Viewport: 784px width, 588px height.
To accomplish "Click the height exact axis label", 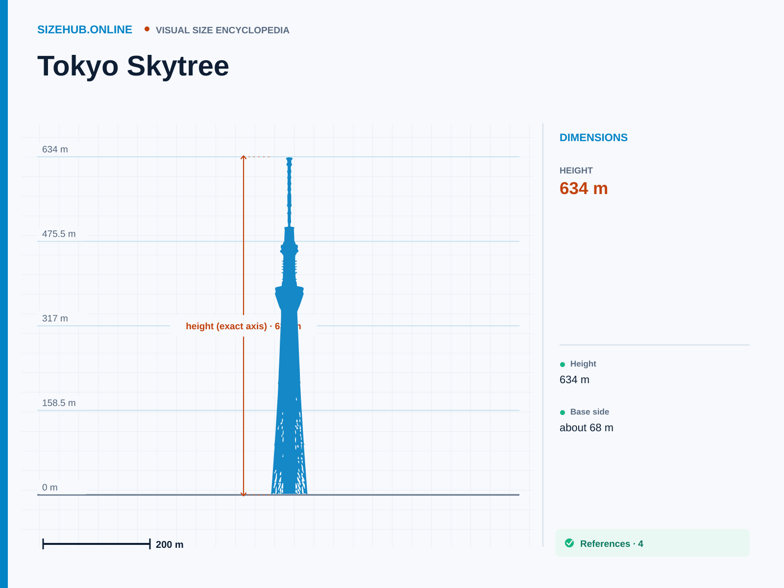I will [244, 326].
